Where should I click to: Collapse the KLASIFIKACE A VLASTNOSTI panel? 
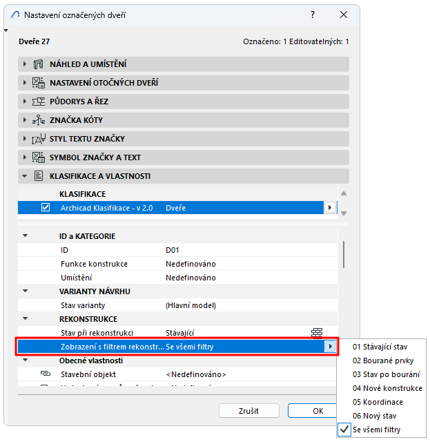pos(25,176)
